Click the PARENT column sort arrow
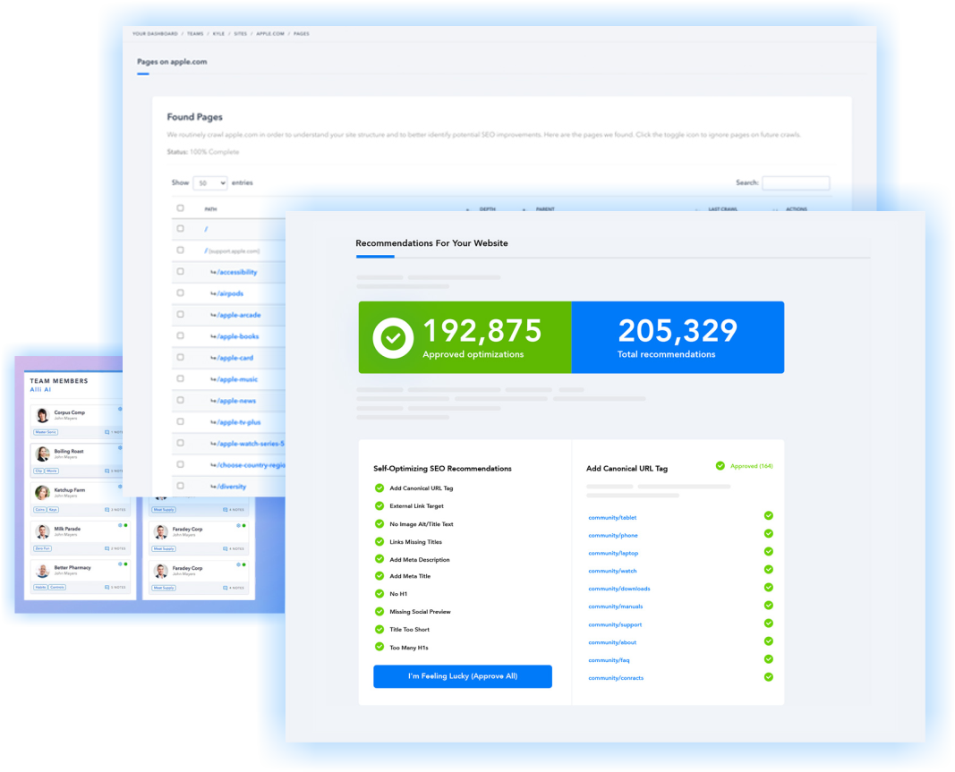 pos(524,208)
